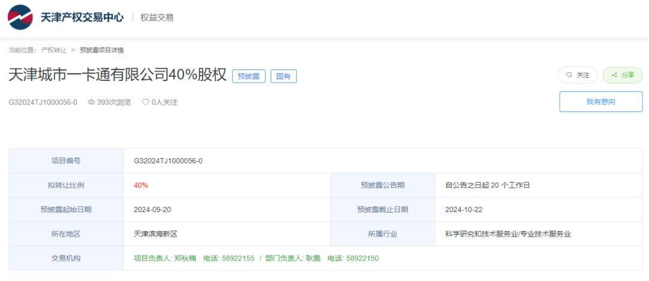This screenshot has height=281, width=649.
Task: Click the eye icon beside 393次浏览
Action: (91, 102)
